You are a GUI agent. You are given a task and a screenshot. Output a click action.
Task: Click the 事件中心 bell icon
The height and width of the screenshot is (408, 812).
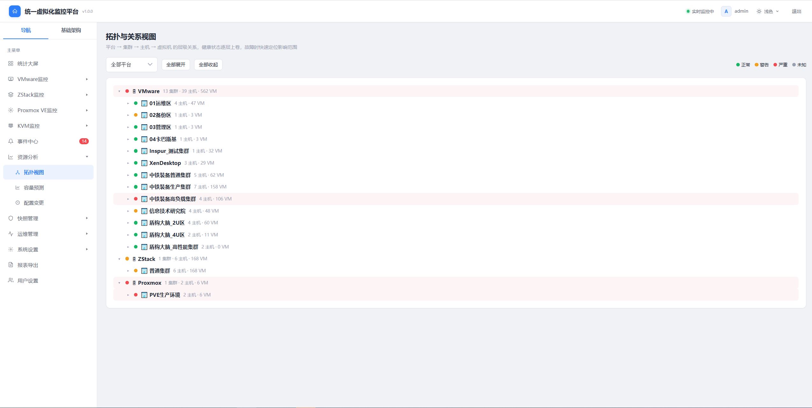point(11,141)
